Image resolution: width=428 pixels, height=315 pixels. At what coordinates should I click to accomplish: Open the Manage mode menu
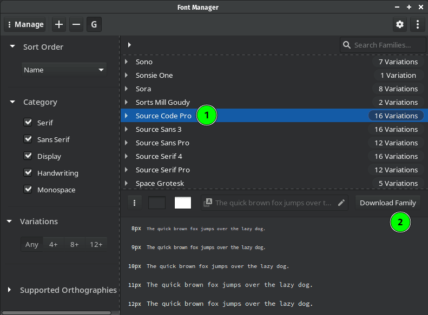[25, 24]
